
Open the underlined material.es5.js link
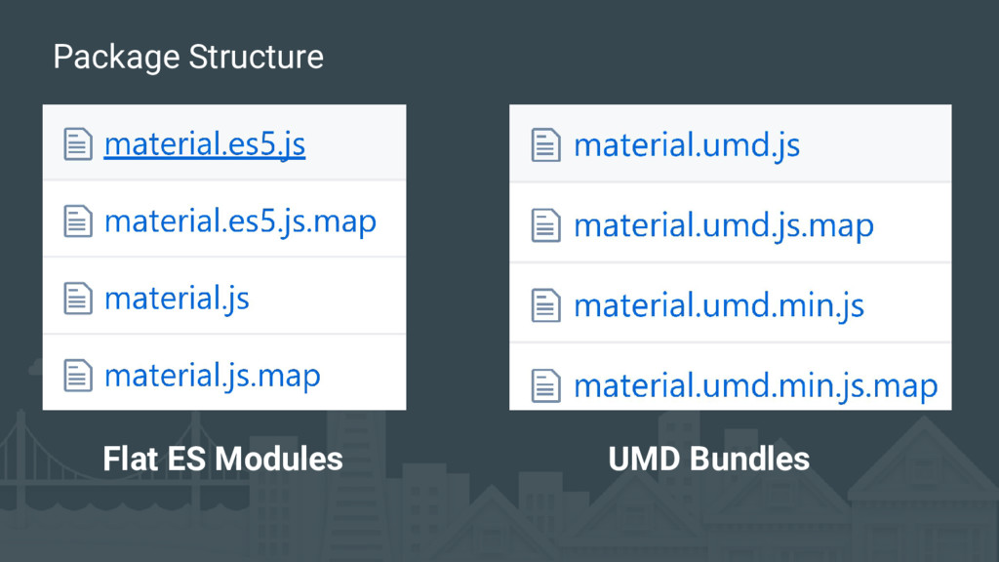coord(205,144)
